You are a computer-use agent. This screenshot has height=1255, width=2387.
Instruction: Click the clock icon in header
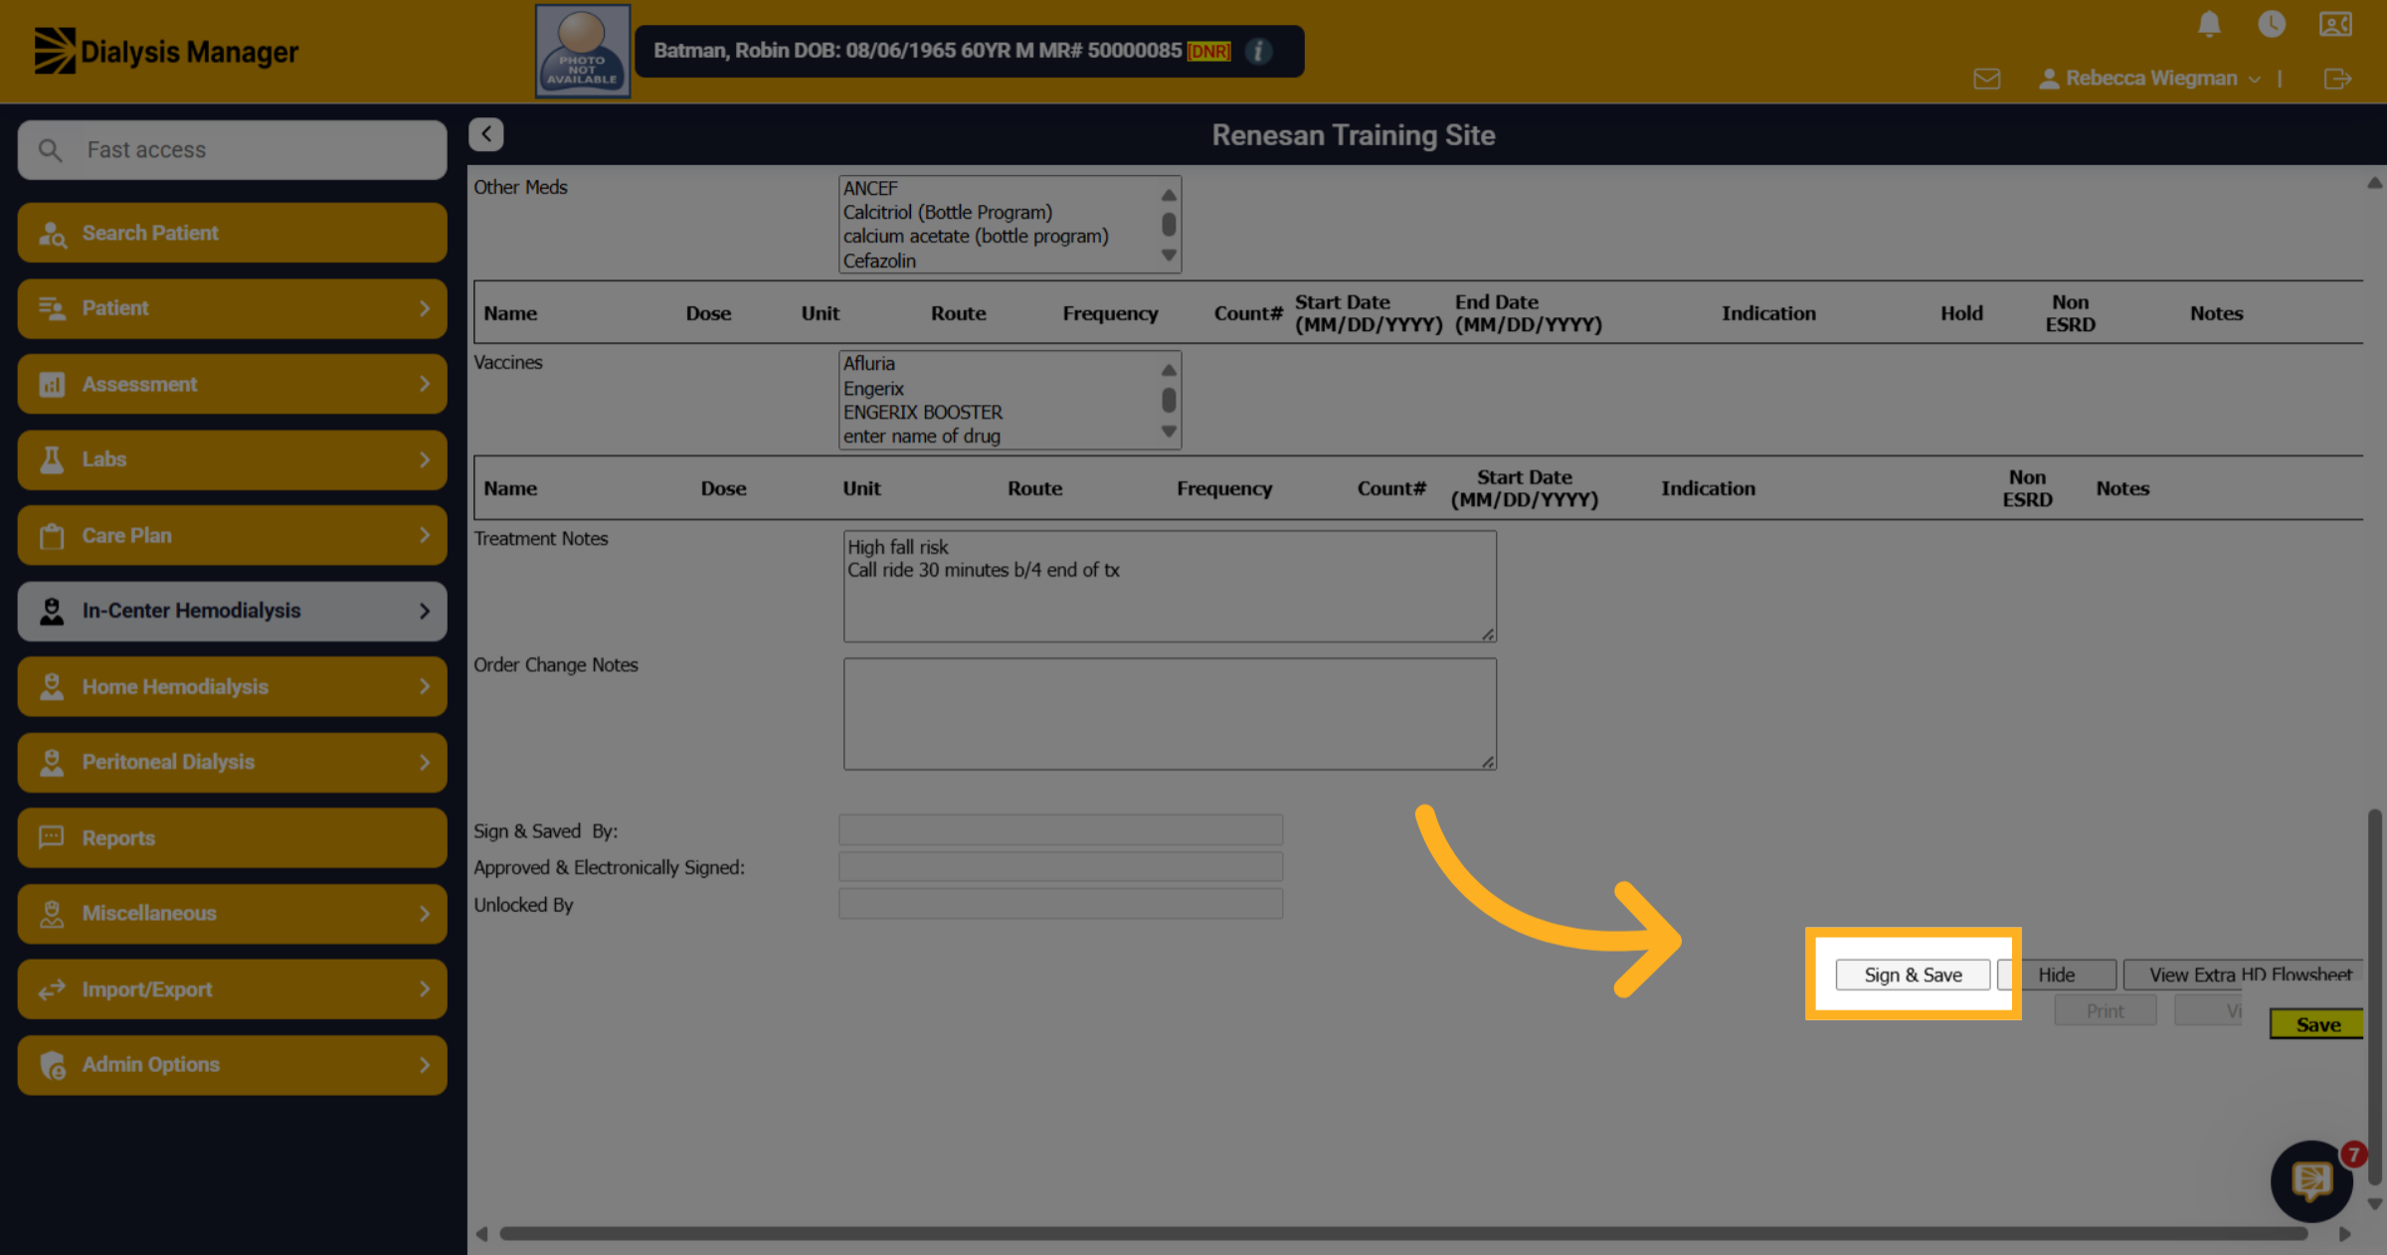(2272, 24)
